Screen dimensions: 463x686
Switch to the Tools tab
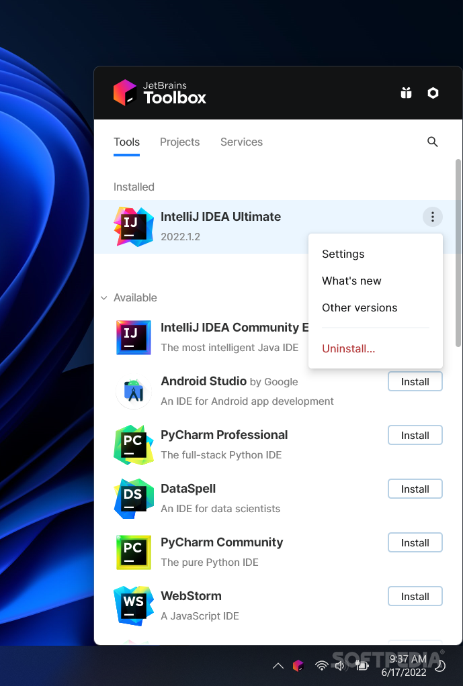(x=126, y=142)
